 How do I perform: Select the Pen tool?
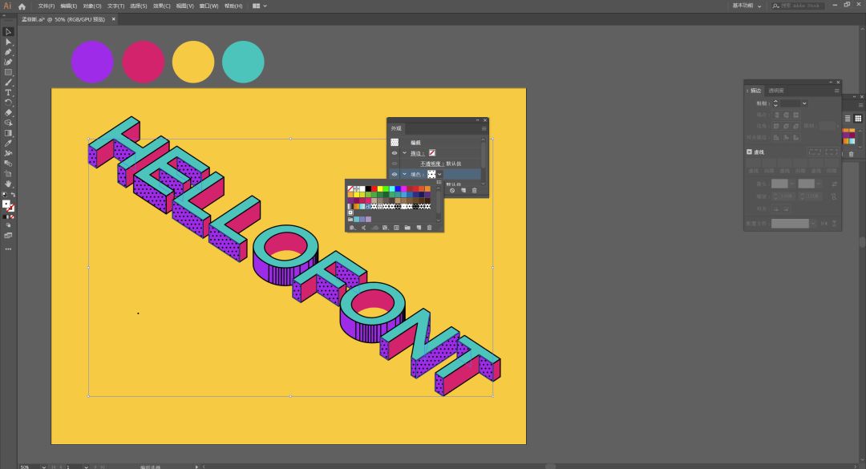pos(8,52)
